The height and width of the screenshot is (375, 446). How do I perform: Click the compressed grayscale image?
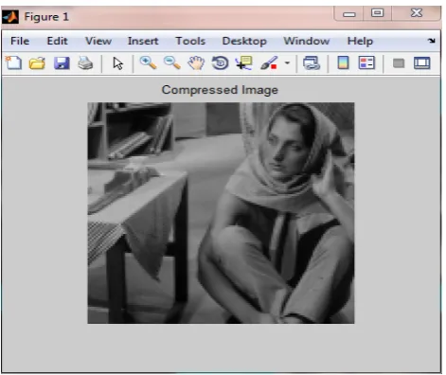pos(221,213)
